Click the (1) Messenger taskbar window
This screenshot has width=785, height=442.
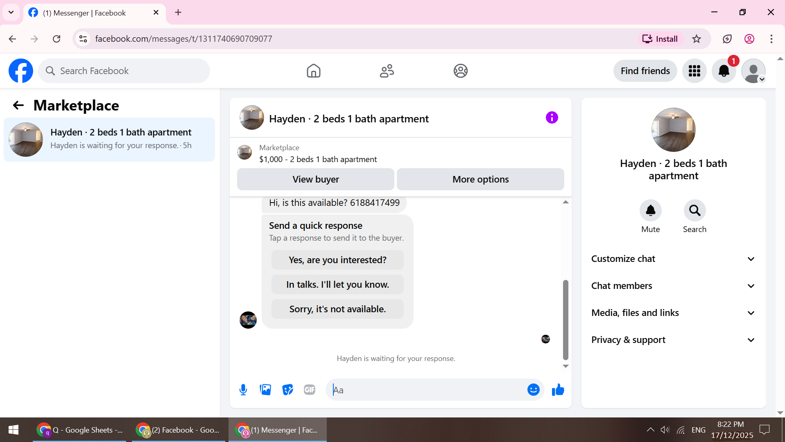278,430
